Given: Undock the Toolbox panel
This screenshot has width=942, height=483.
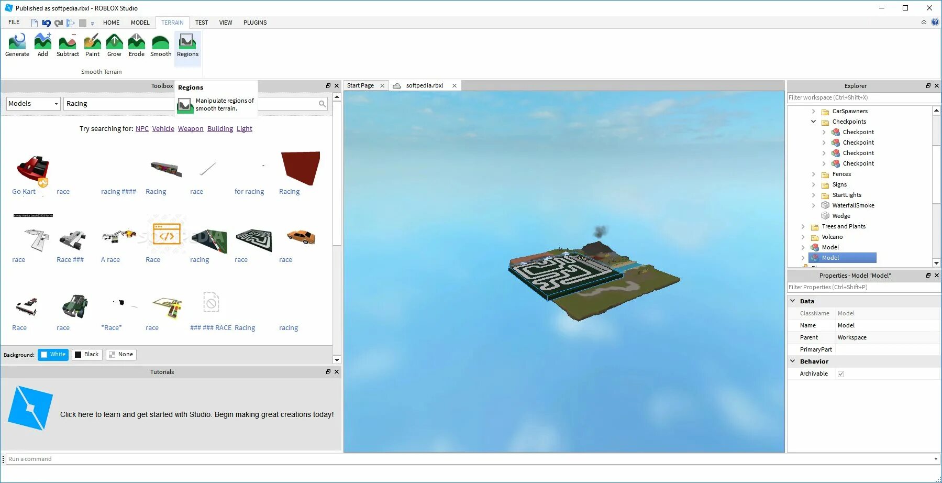Looking at the screenshot, I should click(328, 86).
